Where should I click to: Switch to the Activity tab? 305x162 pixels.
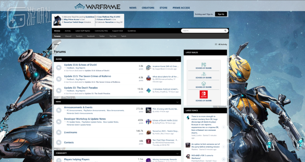(68, 31)
